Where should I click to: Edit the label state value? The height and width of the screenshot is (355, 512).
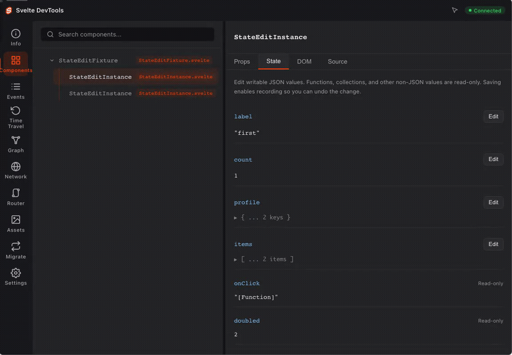point(493,117)
